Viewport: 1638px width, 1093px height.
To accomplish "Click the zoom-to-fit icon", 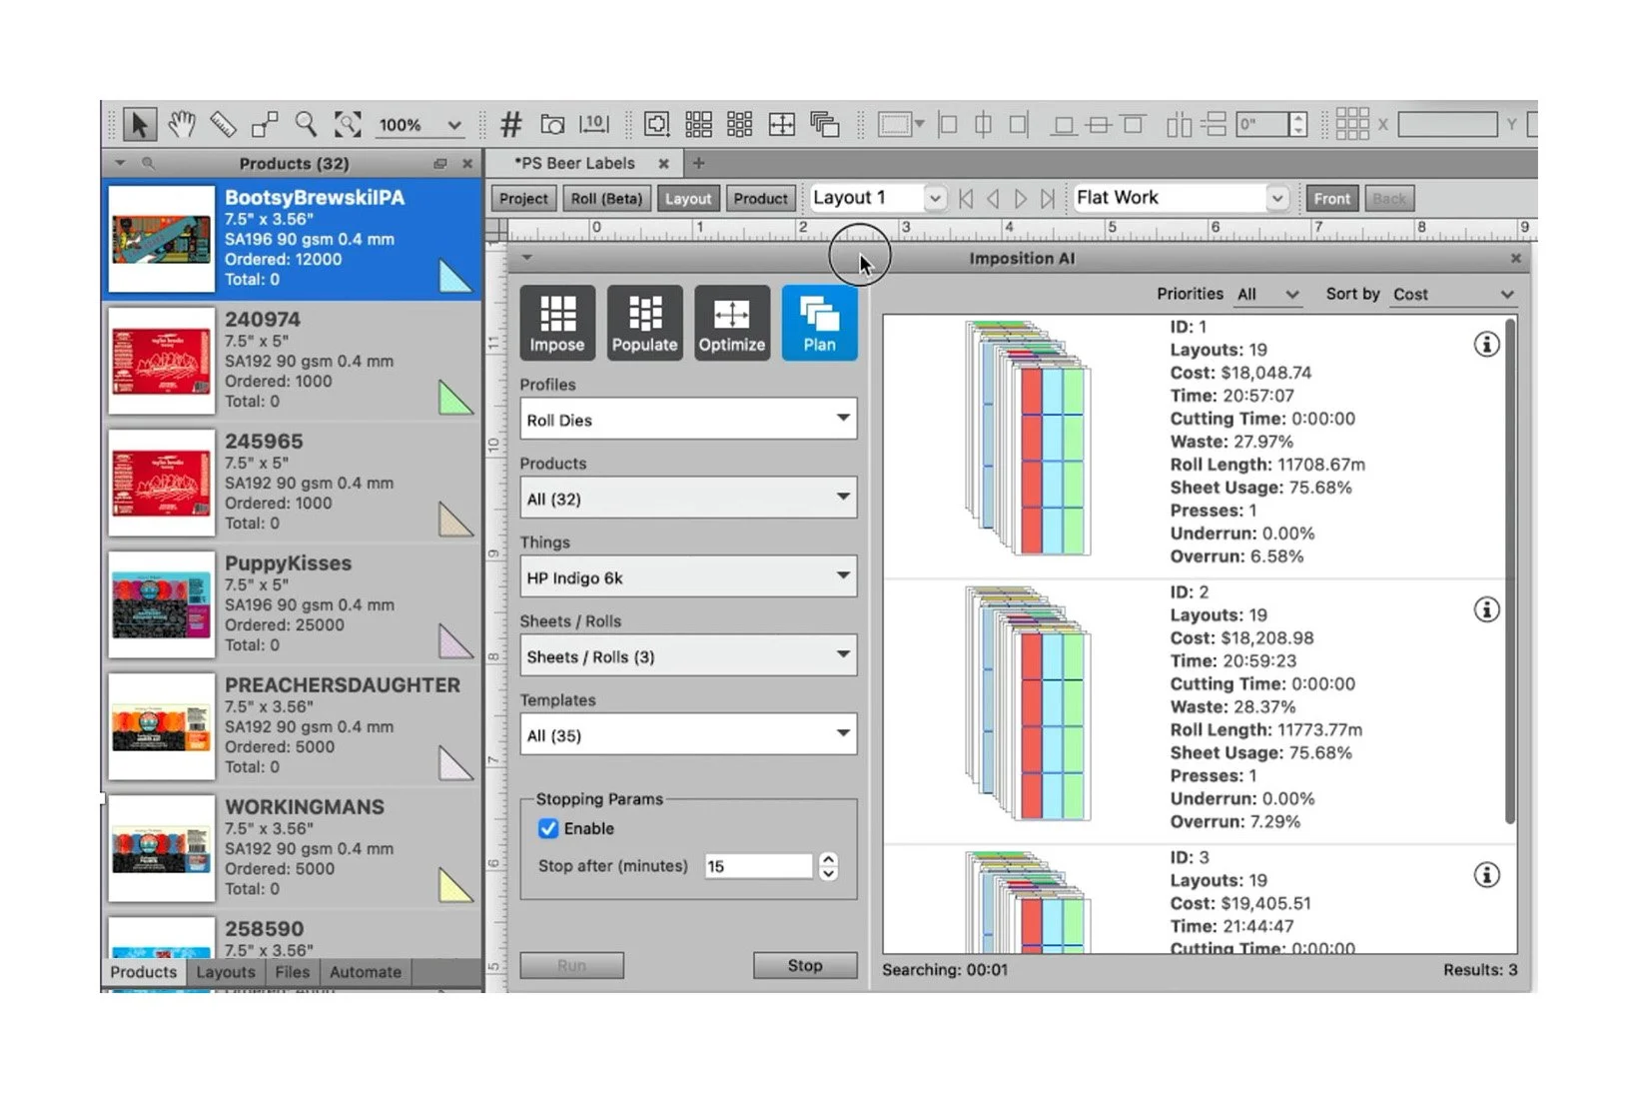I will [x=348, y=125].
